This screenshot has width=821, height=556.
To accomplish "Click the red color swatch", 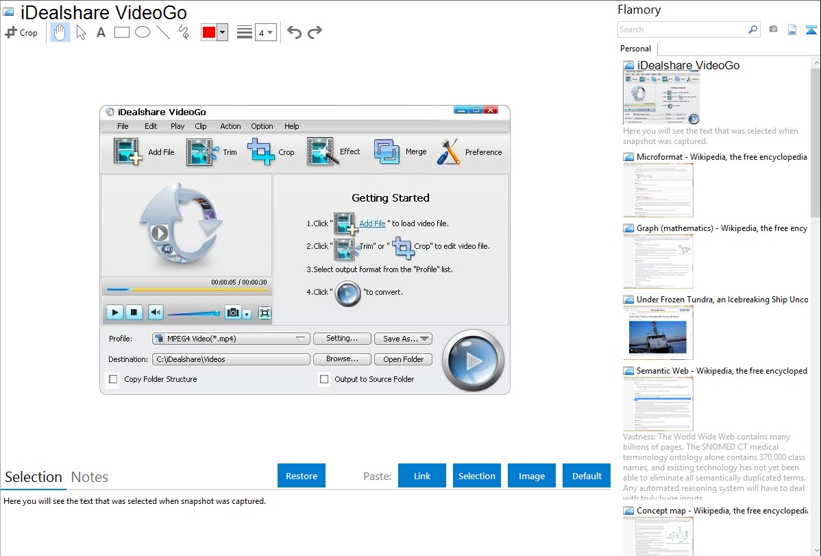I will (x=209, y=32).
